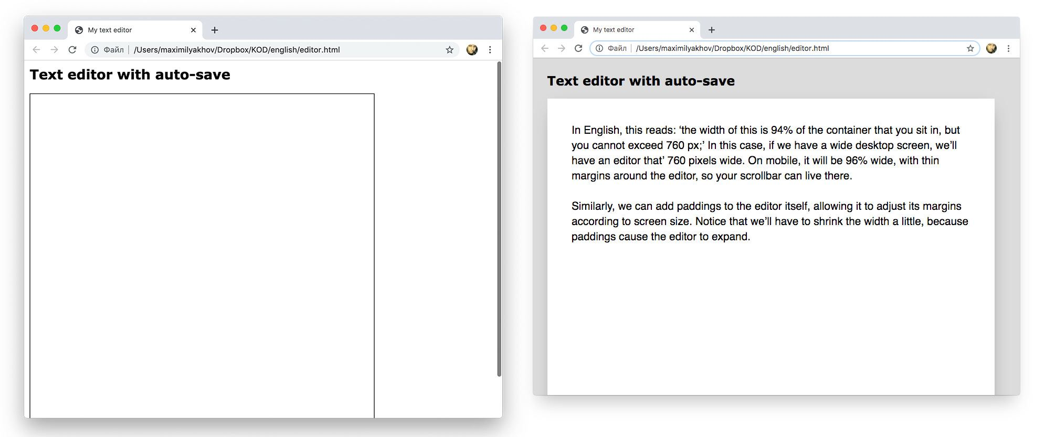Bookmark page with star in right window
1045x437 pixels.
[970, 48]
